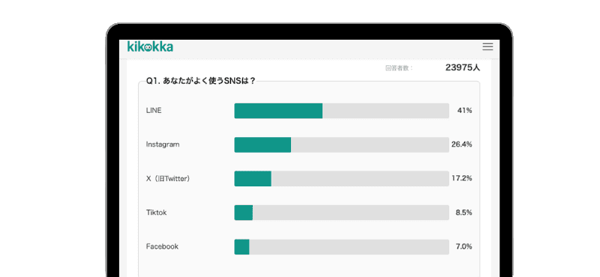Image resolution: width=600 pixels, height=277 pixels.
Task: Click the Q1 question title text
Action: click(201, 81)
